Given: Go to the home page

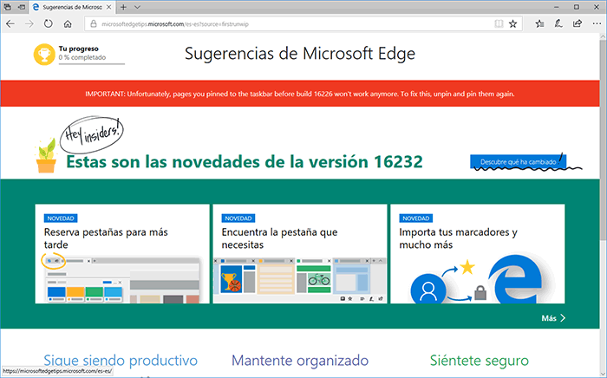Looking at the screenshot, I should tap(68, 24).
